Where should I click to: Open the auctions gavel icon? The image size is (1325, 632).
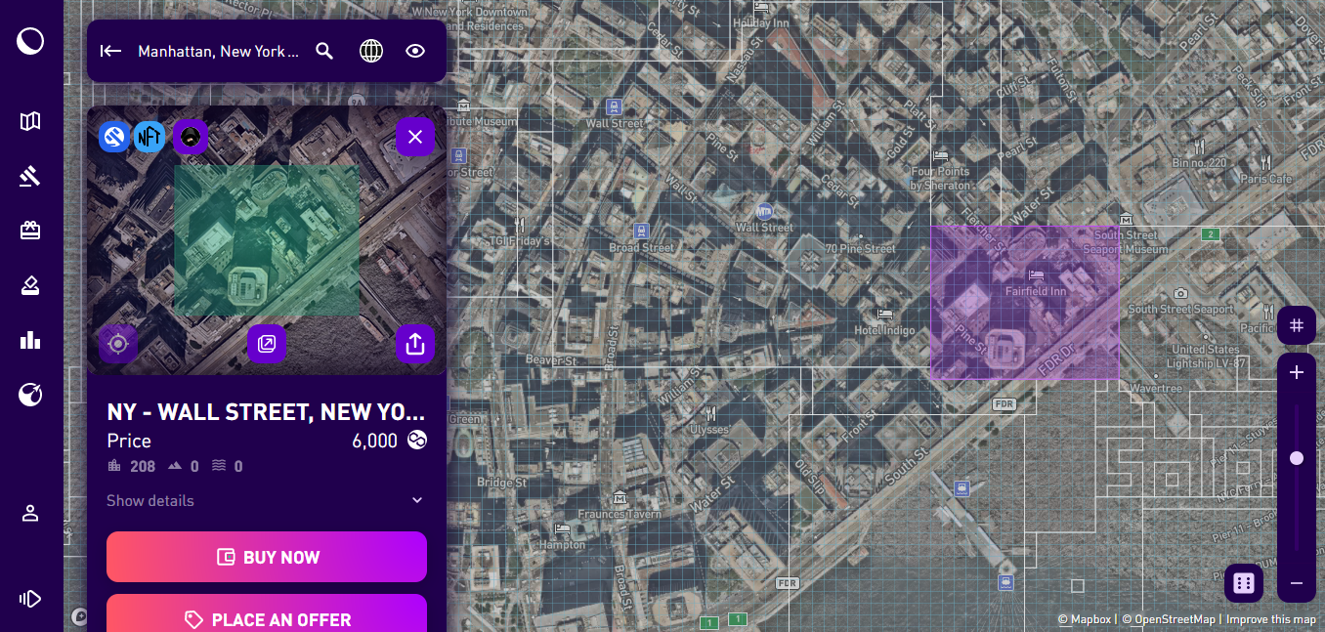click(x=30, y=176)
